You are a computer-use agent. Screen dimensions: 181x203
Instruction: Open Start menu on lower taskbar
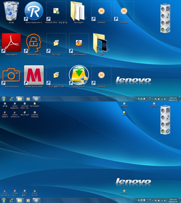click(4, 200)
